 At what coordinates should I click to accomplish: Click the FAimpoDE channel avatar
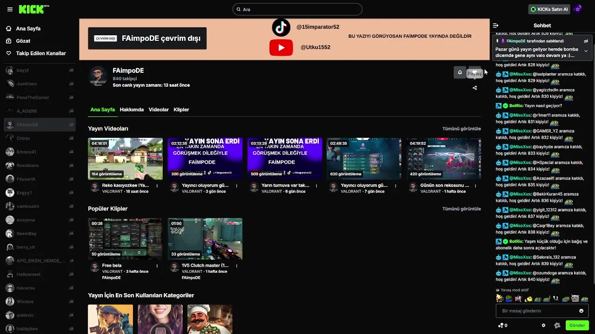tap(98, 76)
